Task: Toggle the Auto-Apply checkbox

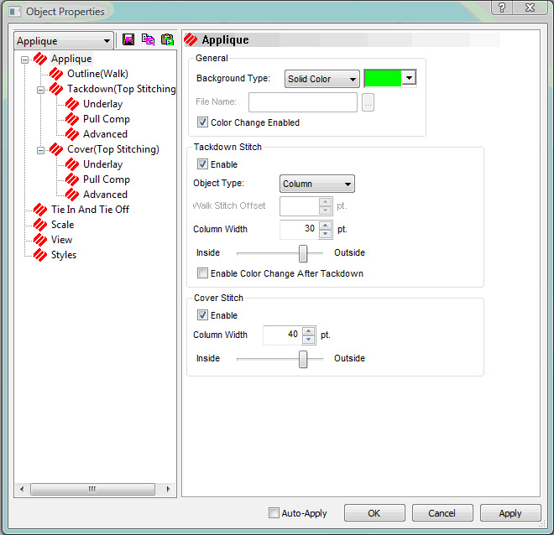Action: (x=274, y=513)
